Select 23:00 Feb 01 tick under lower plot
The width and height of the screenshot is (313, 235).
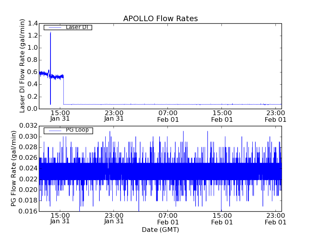click(276, 219)
